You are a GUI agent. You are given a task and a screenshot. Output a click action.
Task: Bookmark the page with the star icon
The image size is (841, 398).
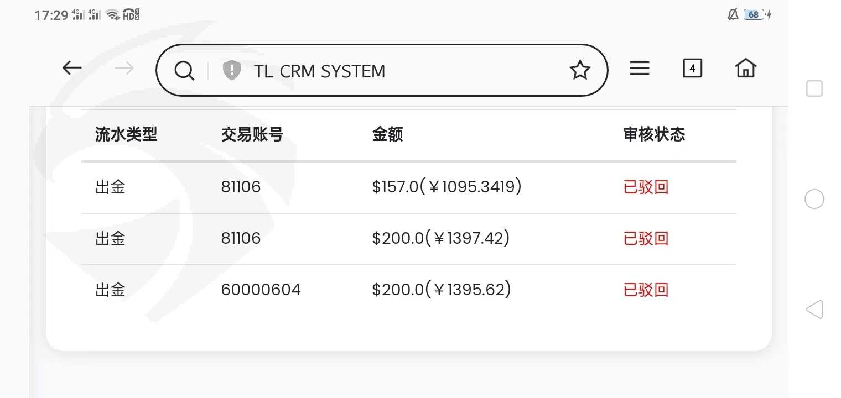tap(580, 70)
